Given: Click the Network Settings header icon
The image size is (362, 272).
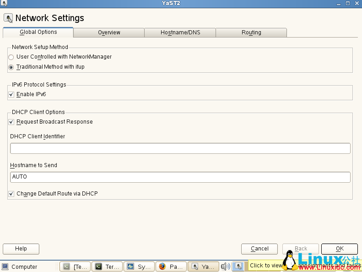Looking at the screenshot, I should [x=8, y=18].
